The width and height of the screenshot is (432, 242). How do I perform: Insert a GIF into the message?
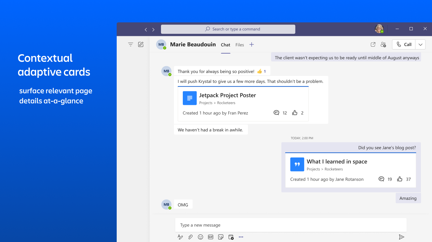point(211,237)
